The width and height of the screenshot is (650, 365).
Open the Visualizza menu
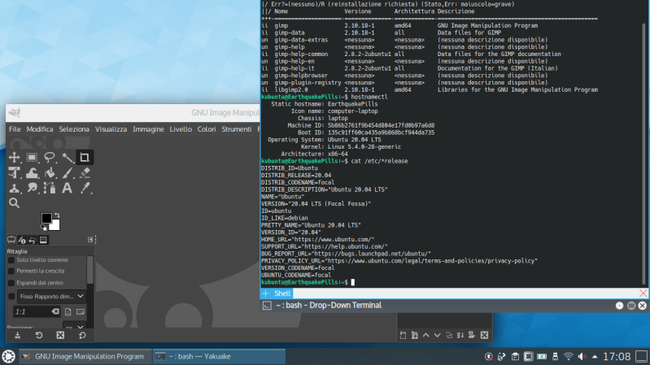click(x=111, y=129)
